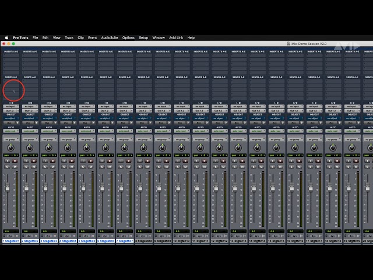Mute the StgMc13 track
The width and height of the screenshot is (373, 280).
tap(242, 167)
